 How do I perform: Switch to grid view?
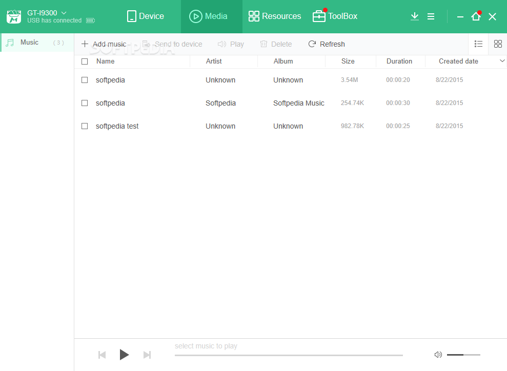pos(498,44)
